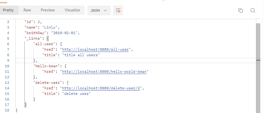Open the Preview tab

47,10
